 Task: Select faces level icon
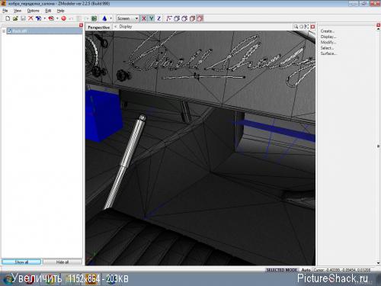pyautogui.click(x=184, y=18)
